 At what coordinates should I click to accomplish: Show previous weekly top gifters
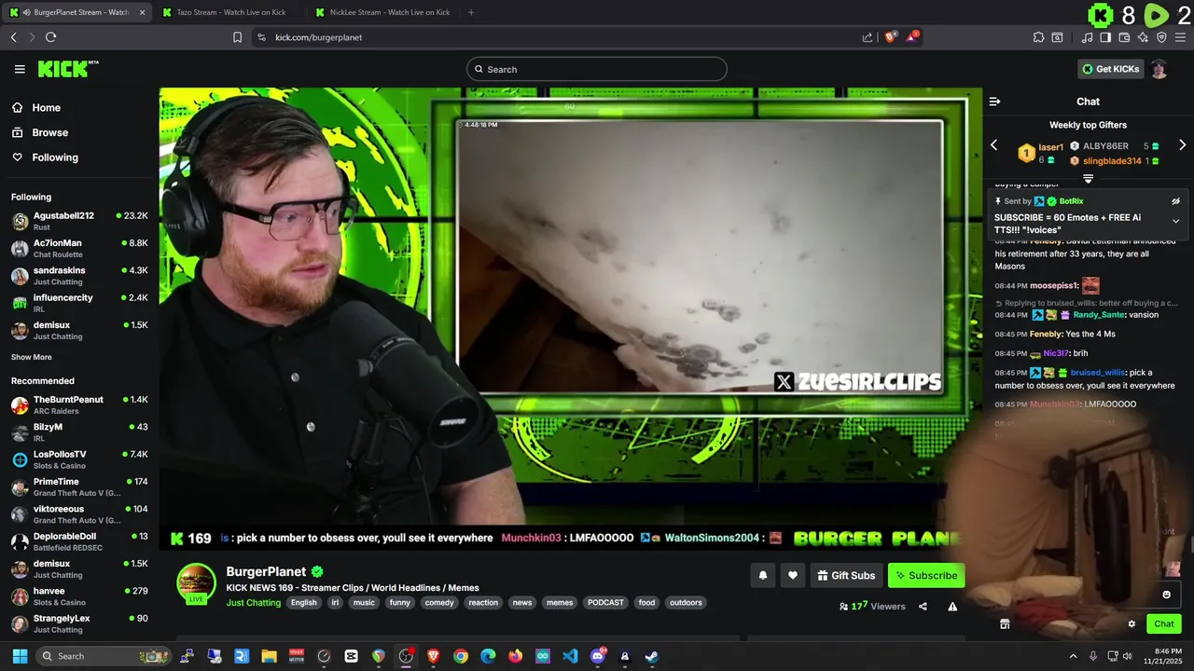(993, 145)
